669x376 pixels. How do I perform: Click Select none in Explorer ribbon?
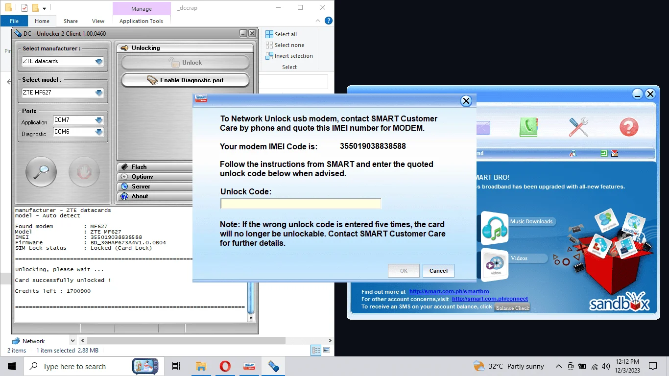[284, 45]
